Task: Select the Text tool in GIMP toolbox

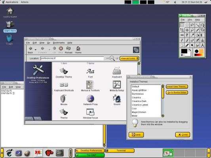Action: 187,35
